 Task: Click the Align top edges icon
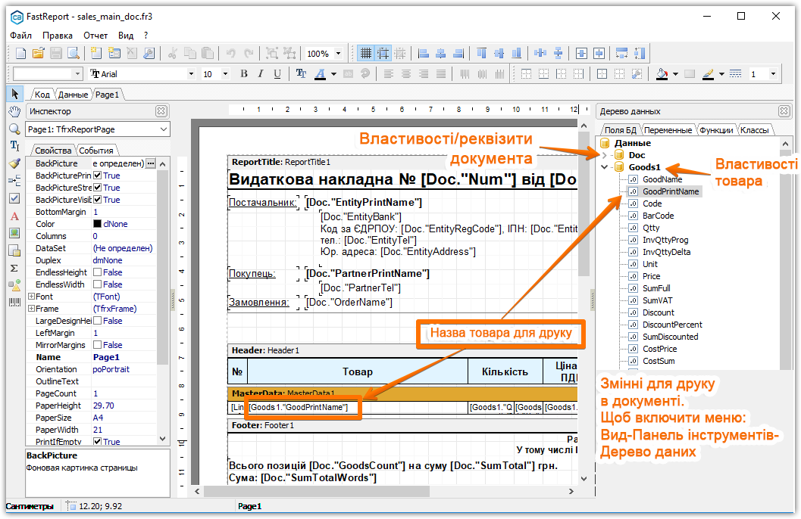click(481, 53)
